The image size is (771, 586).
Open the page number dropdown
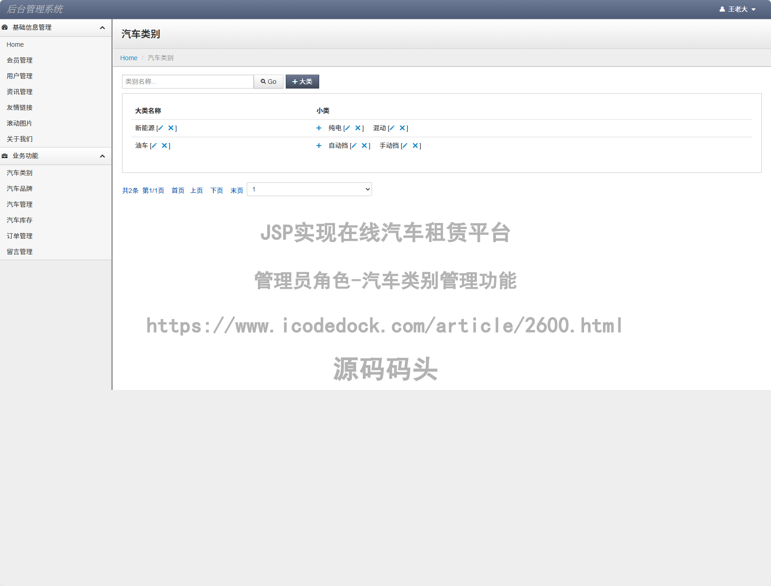[309, 189]
